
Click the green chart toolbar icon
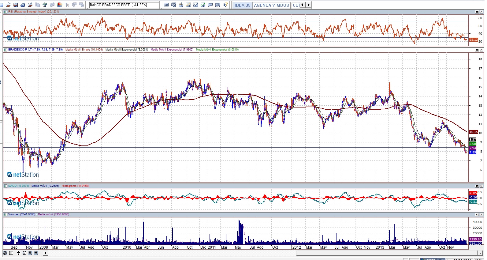point(203,5)
